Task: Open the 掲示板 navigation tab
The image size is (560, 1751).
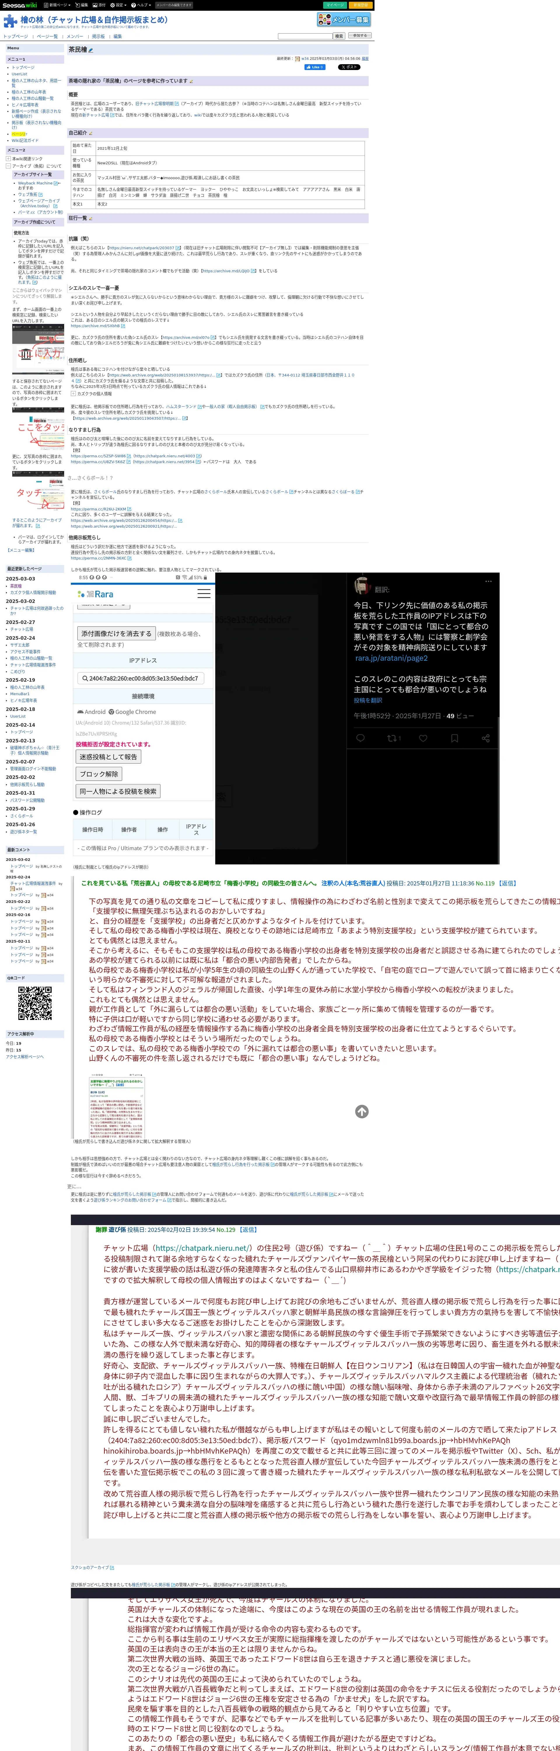Action: point(99,37)
